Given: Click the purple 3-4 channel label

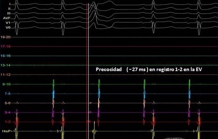Looking at the screenshot, I should pos(7,113).
